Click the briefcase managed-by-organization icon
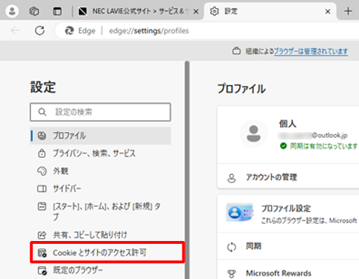 (236, 51)
